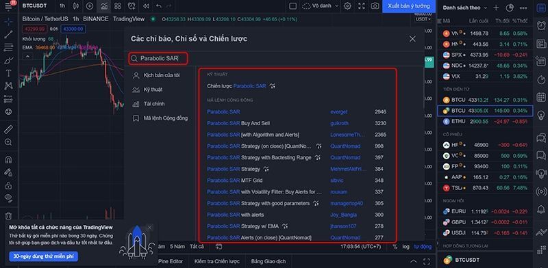Take a chart snapshot with camera icon
The width and height of the screenshot is (548, 268).
[375, 6]
